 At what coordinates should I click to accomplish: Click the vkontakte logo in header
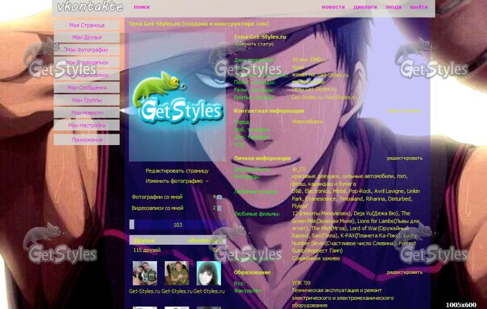(90, 7)
